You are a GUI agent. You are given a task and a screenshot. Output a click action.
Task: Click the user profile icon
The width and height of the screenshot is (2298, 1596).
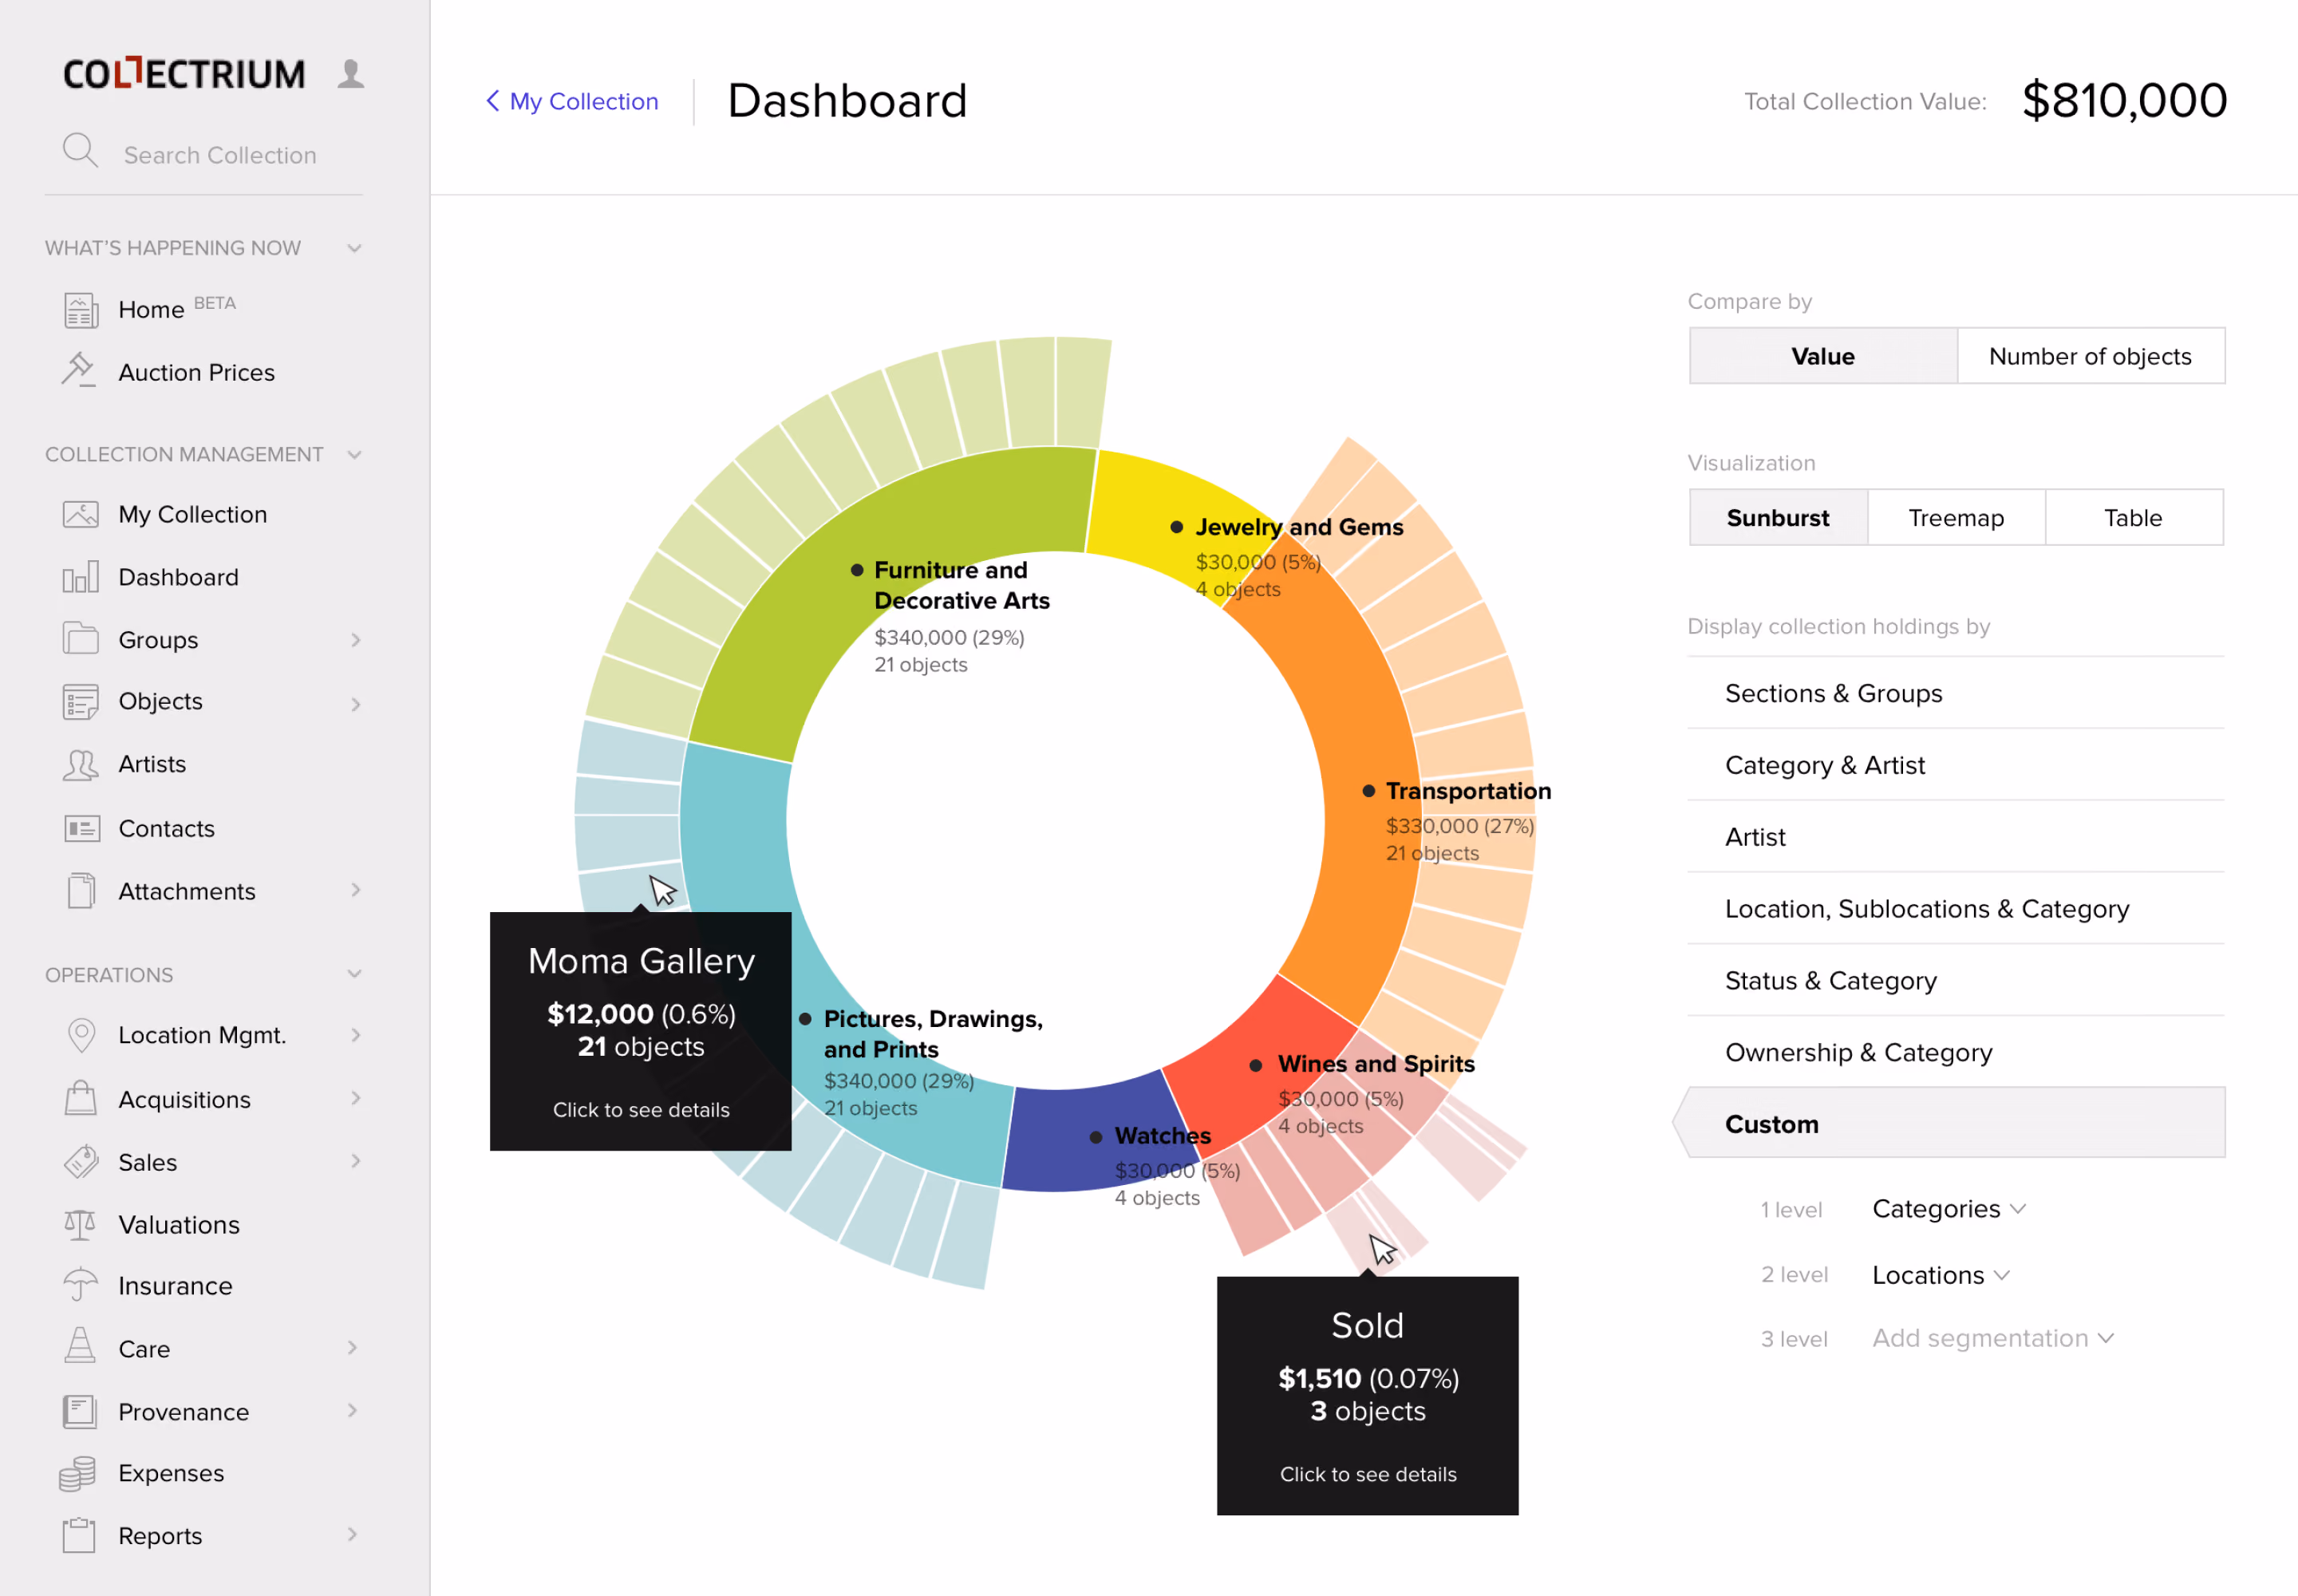[x=350, y=74]
